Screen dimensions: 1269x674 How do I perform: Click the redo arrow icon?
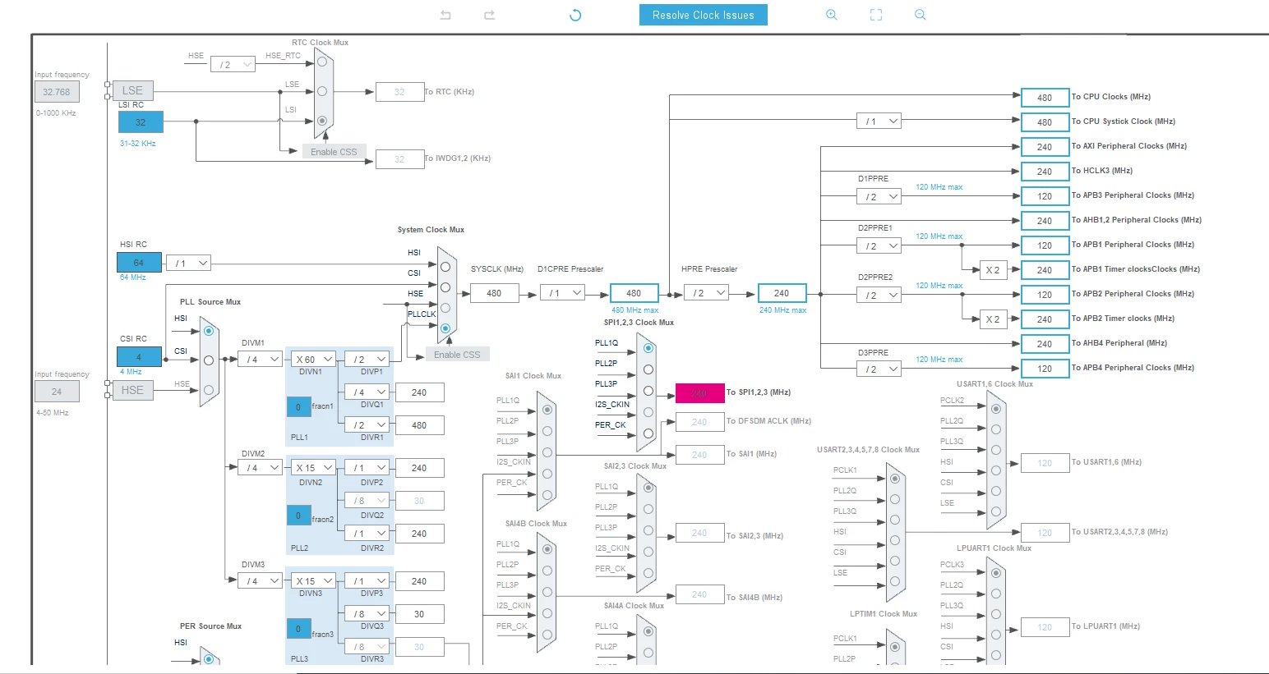[490, 15]
